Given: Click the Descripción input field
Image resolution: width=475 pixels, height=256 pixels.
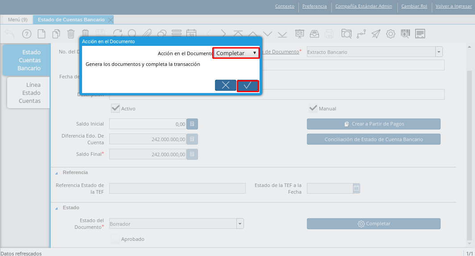Looking at the screenshot, I should (277, 94).
